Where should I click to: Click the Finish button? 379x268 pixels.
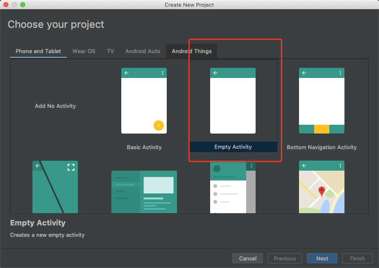pos(357,258)
